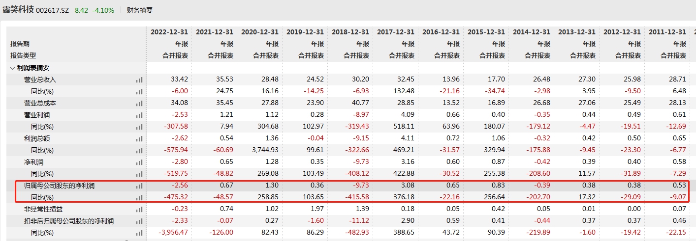
Task: Click 2015 total profit growth 329.94
Action: pyautogui.click(x=495, y=150)
